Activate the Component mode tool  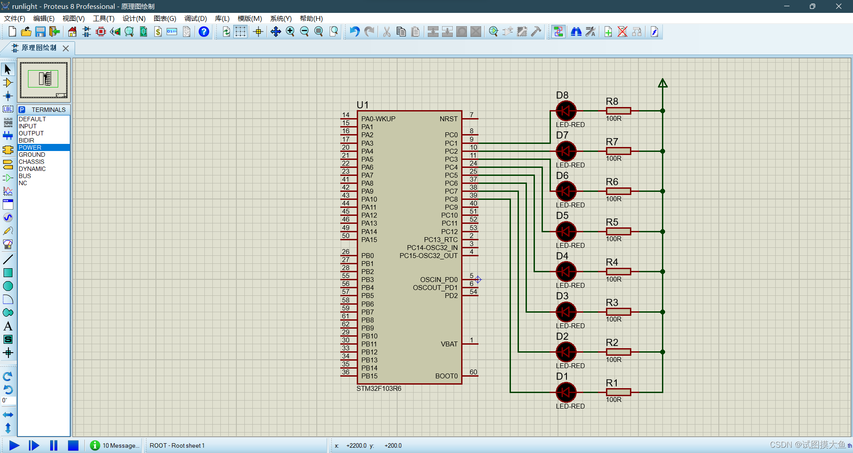point(8,83)
